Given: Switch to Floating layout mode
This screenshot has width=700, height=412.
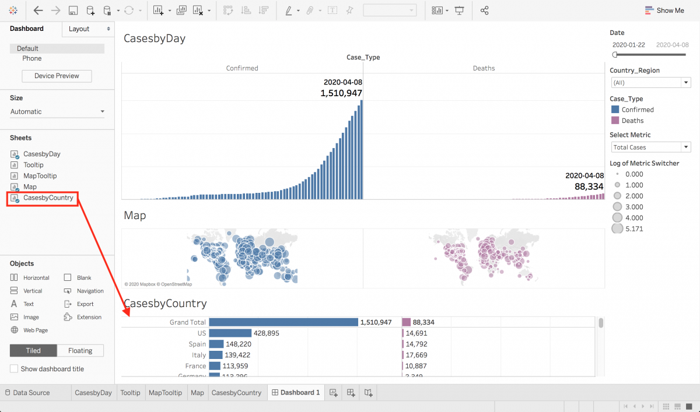Looking at the screenshot, I should coord(80,350).
